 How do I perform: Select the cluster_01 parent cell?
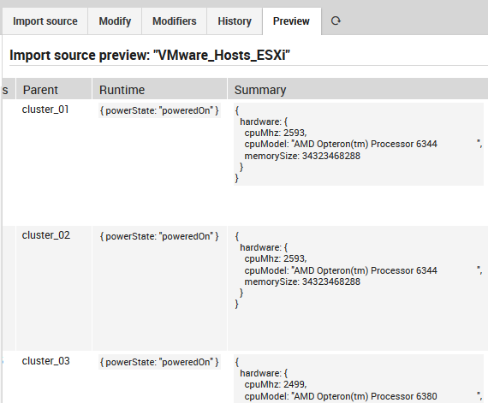pos(45,110)
